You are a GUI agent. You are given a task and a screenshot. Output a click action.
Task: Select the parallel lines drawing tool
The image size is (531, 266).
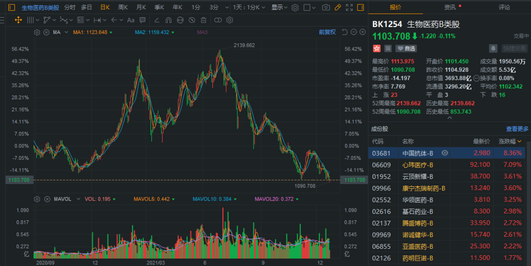click(31, 20)
